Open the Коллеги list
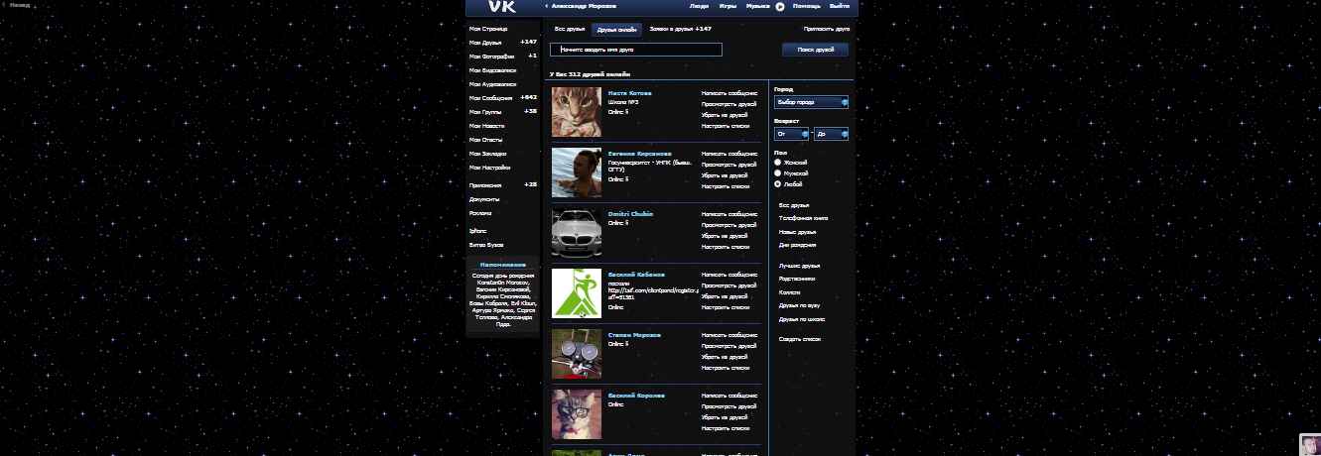The image size is (1321, 456). coord(789,292)
